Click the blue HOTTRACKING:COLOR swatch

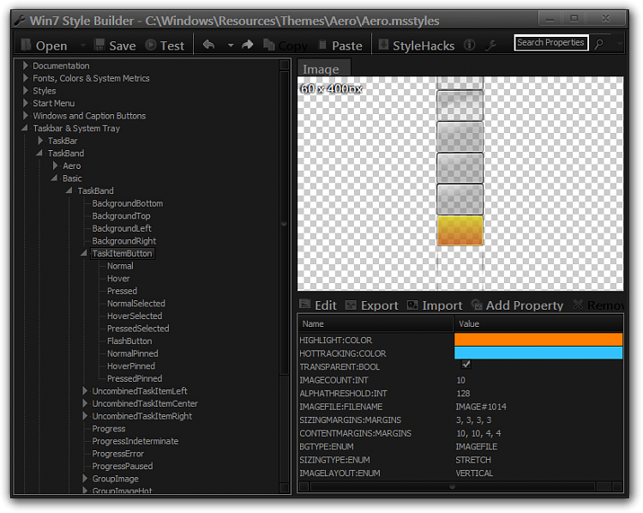(538, 353)
